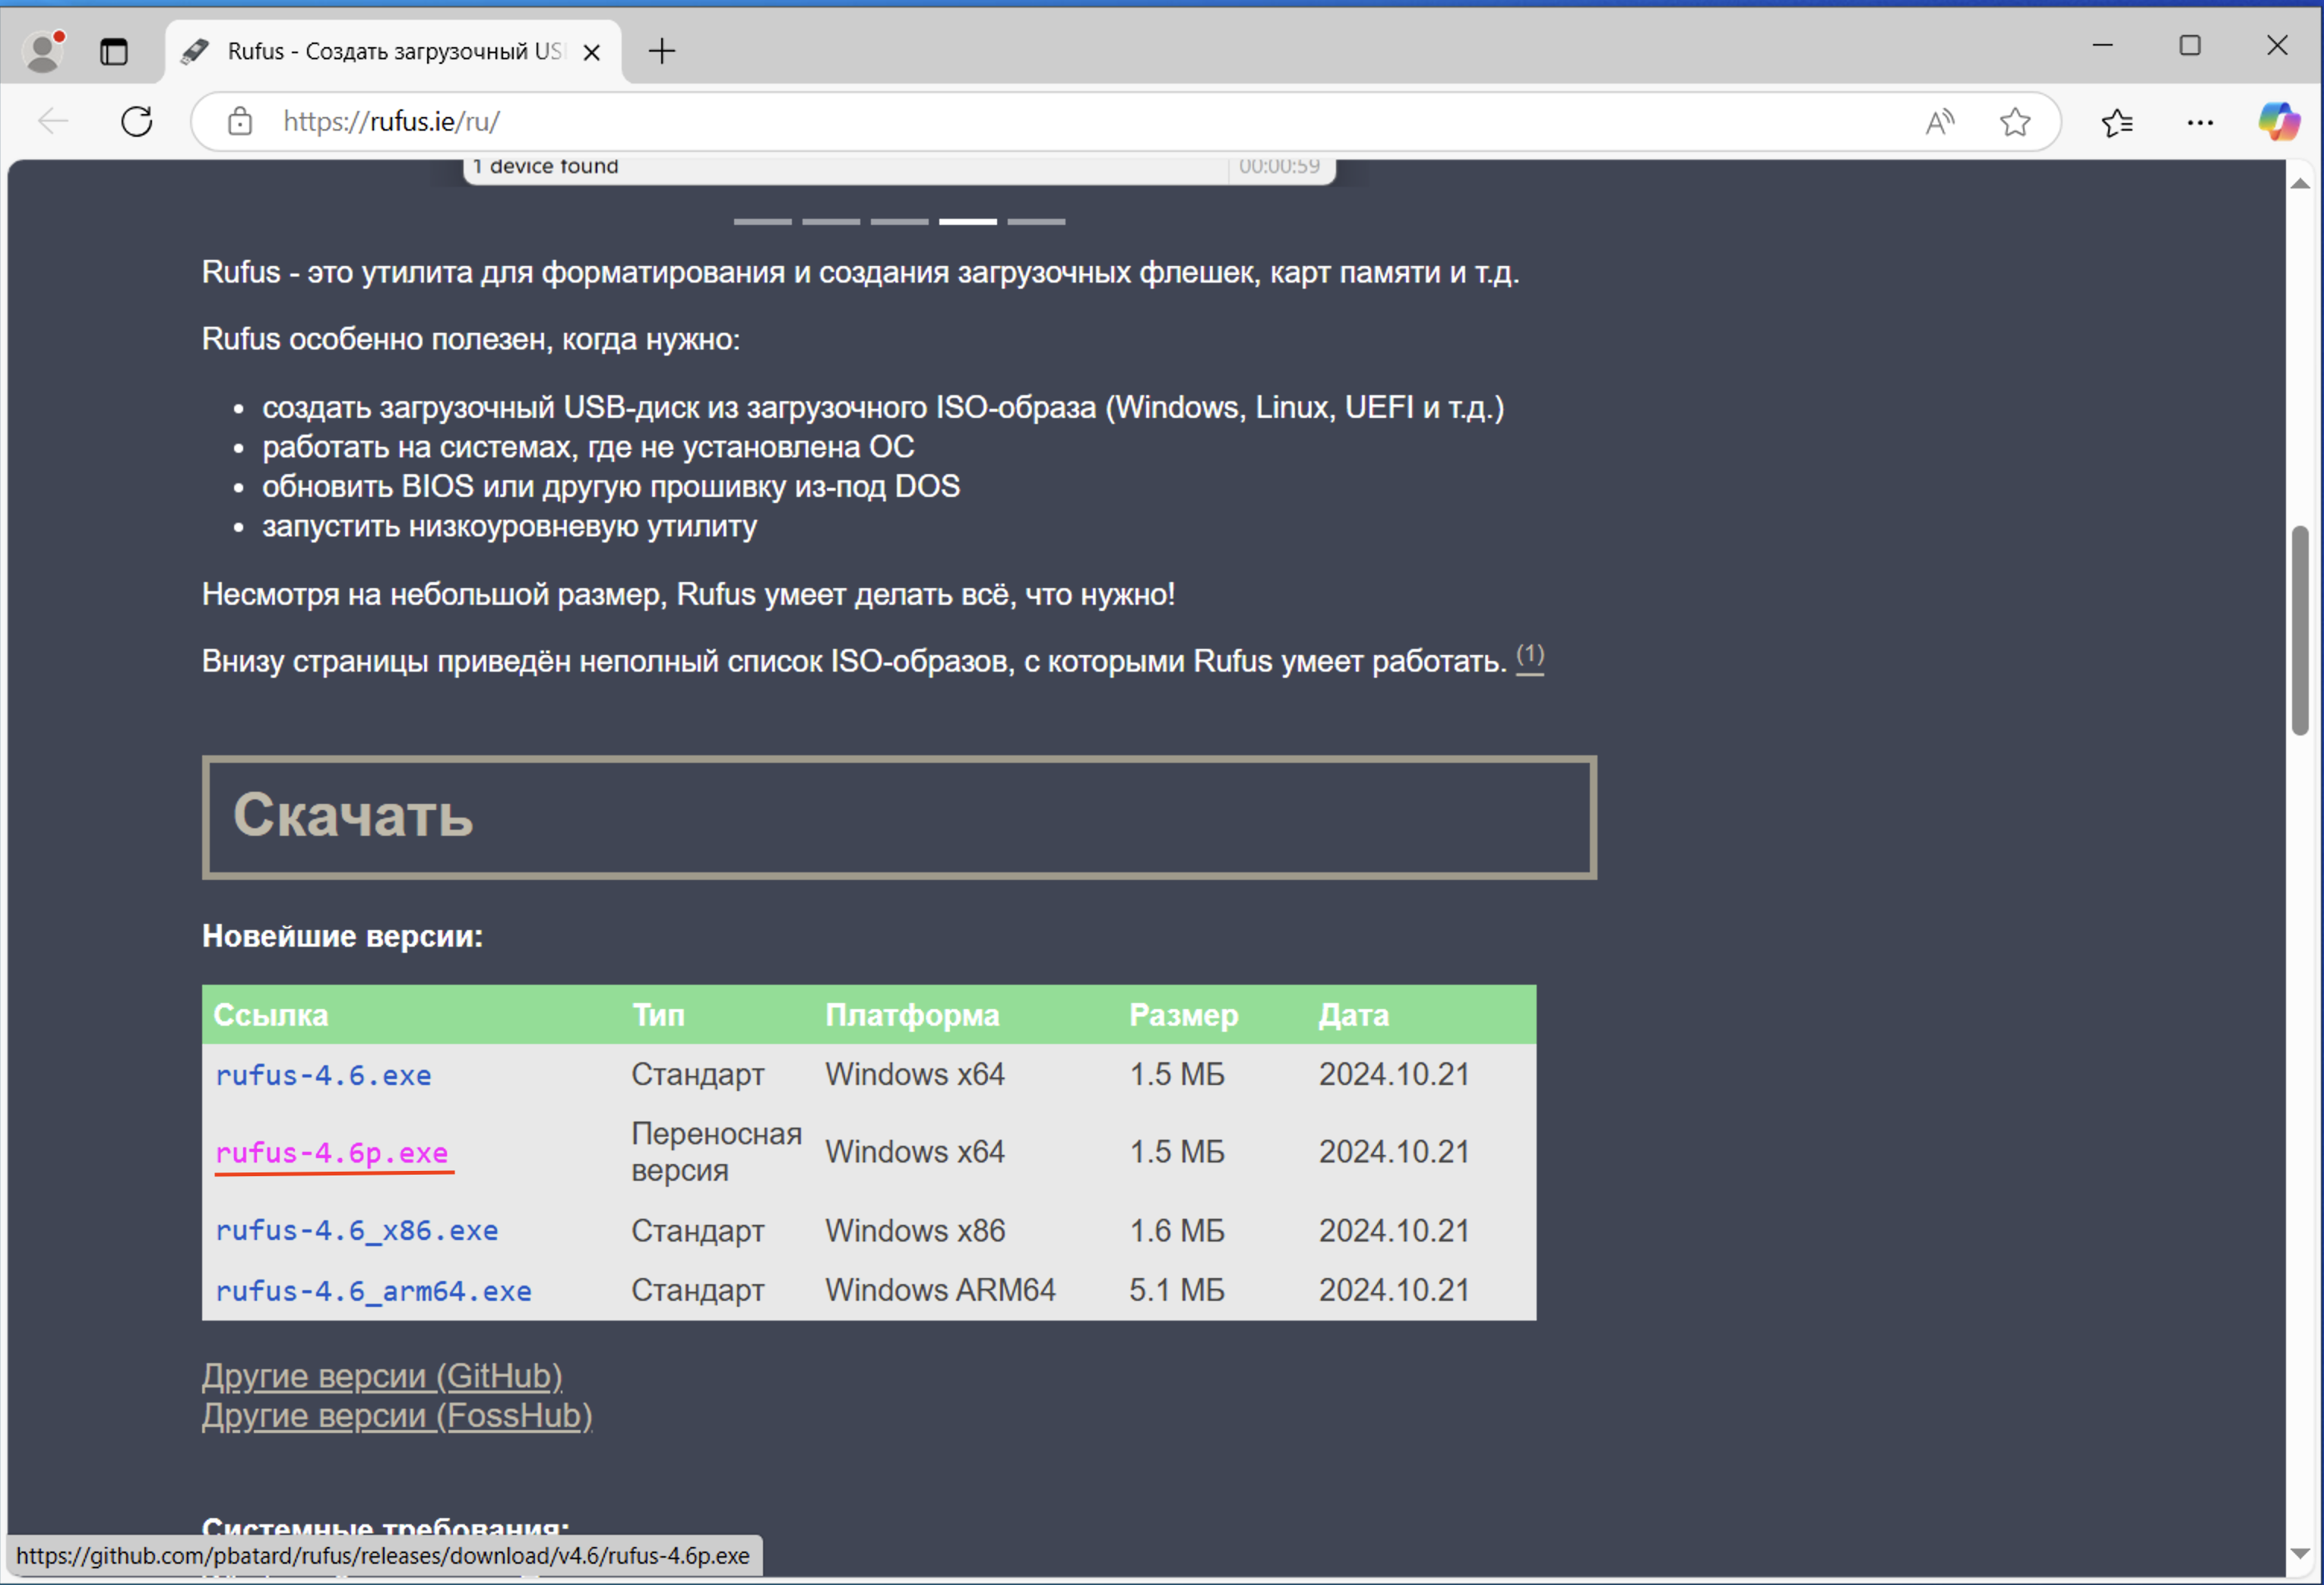Go back with the back arrow
Image resolution: width=2324 pixels, height=1585 pixels.
pos(52,122)
